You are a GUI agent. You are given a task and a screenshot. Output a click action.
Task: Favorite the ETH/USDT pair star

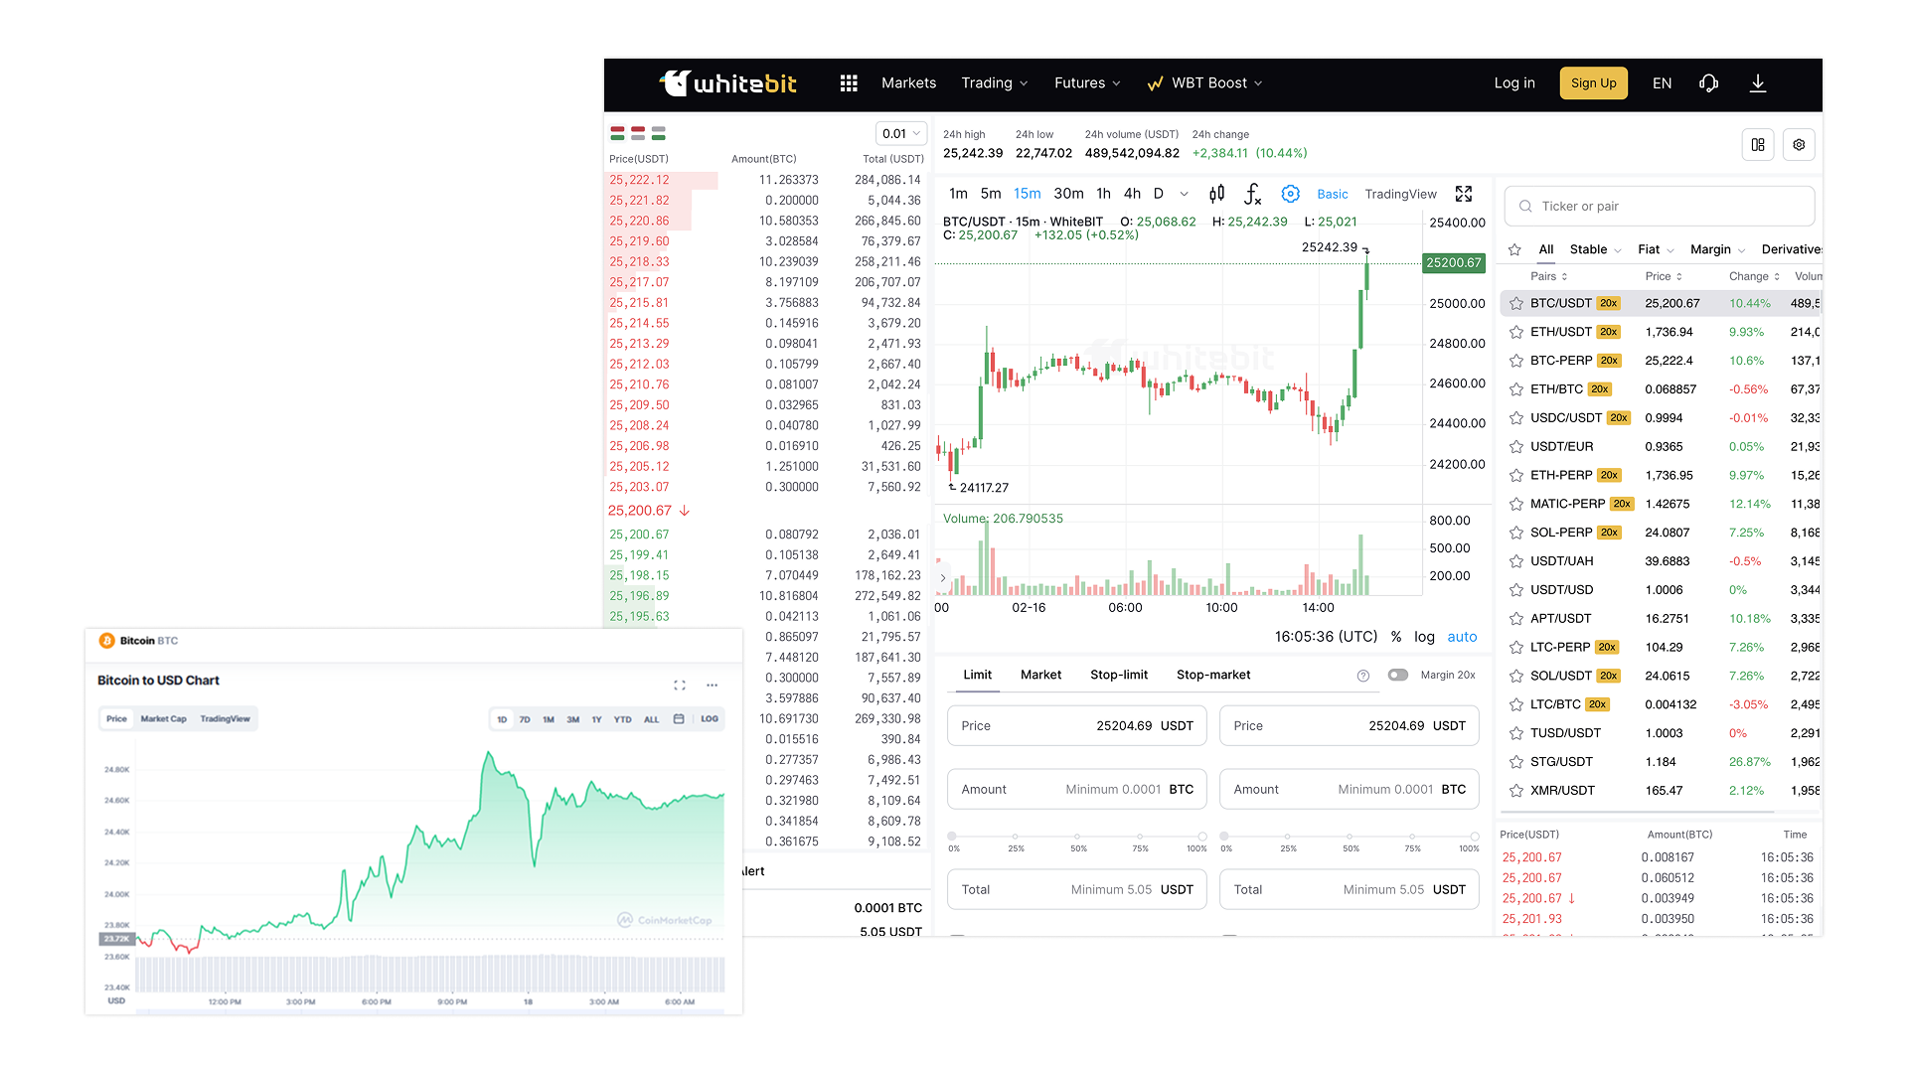tap(1516, 332)
